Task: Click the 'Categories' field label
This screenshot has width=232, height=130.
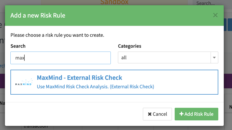Action: coord(129,46)
